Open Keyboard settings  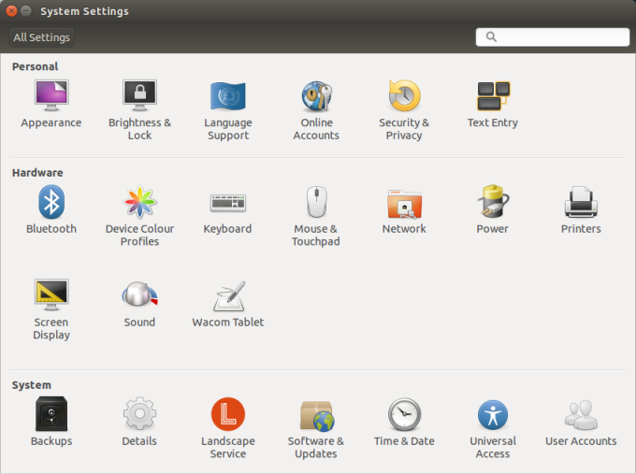[x=227, y=202]
